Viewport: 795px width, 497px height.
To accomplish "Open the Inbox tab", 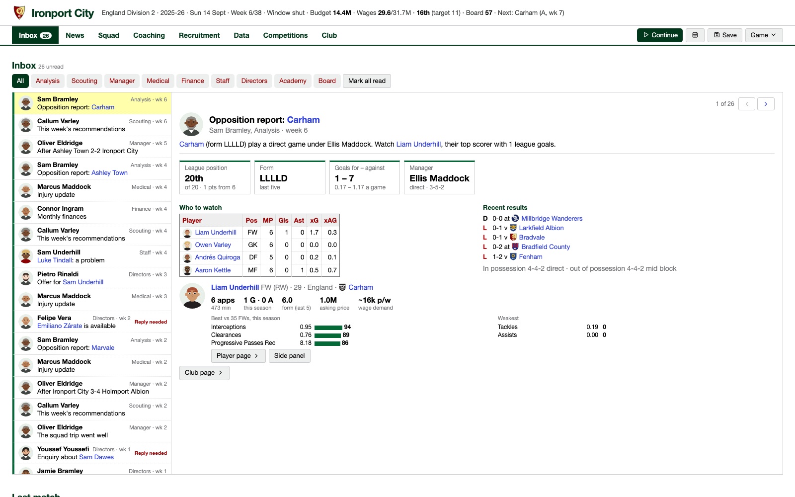I will (35, 35).
